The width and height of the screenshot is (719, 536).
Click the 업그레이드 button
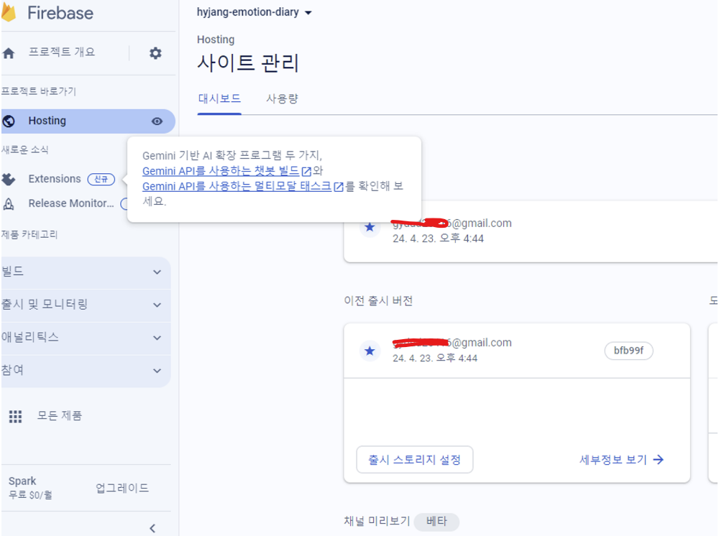click(x=122, y=488)
